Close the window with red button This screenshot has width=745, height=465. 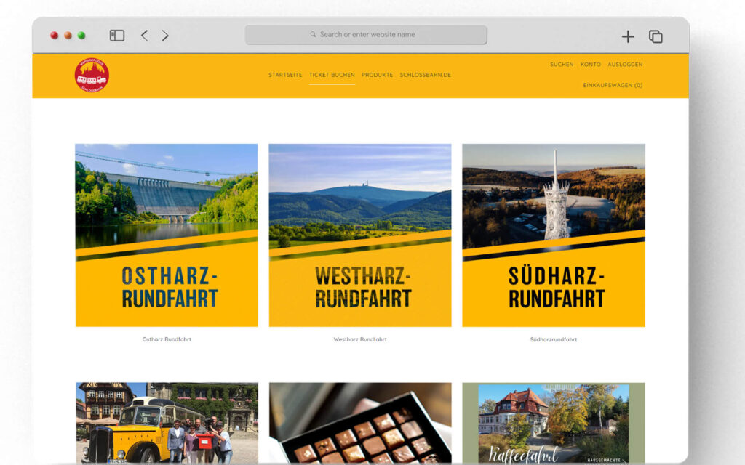click(54, 35)
